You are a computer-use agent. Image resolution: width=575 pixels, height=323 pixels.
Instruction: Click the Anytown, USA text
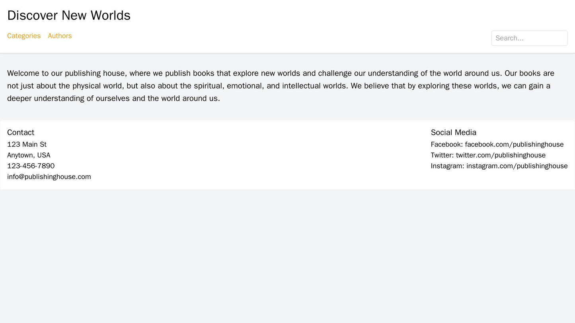29,155
